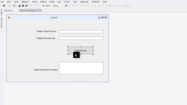
Task: Click the Bring to Front icon
Action: pos(123,6)
